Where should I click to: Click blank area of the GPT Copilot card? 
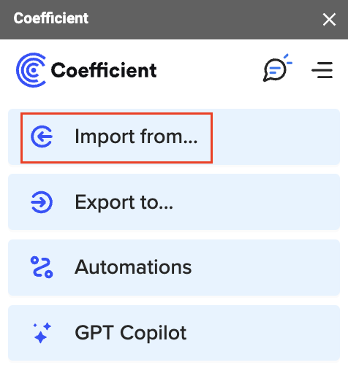point(263,333)
